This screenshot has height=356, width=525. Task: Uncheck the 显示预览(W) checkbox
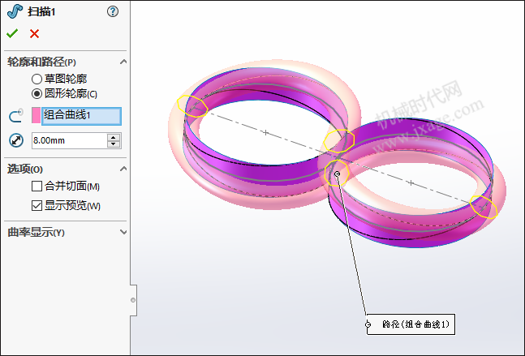tap(37, 205)
